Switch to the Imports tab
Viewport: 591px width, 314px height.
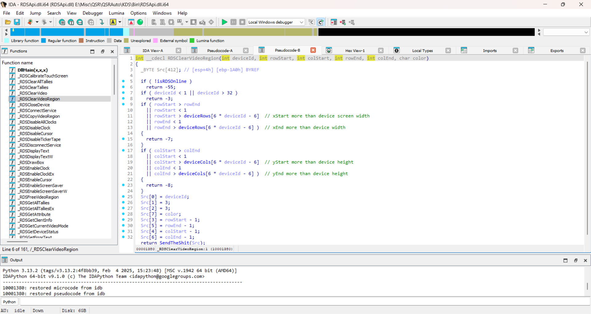point(490,50)
